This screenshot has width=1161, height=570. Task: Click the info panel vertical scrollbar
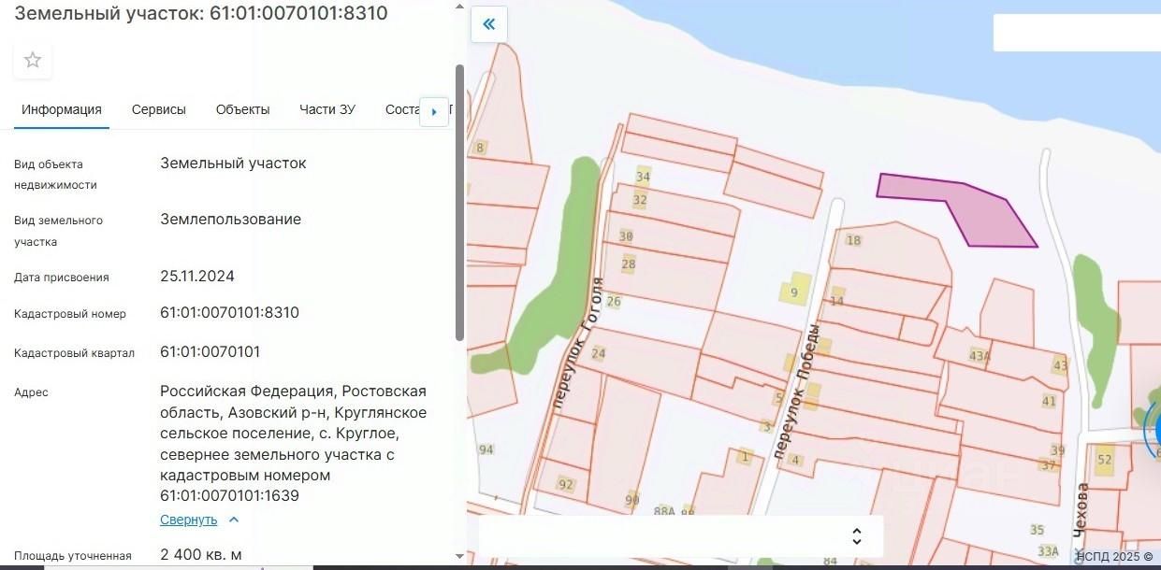pos(459,203)
